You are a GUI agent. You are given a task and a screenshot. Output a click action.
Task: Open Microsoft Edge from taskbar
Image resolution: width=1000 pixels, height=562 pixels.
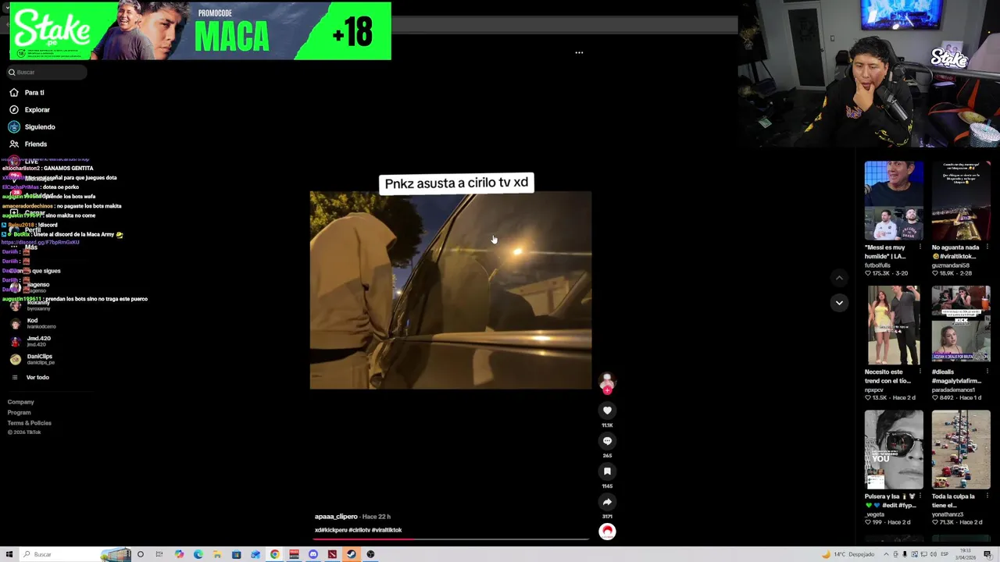tap(198, 554)
